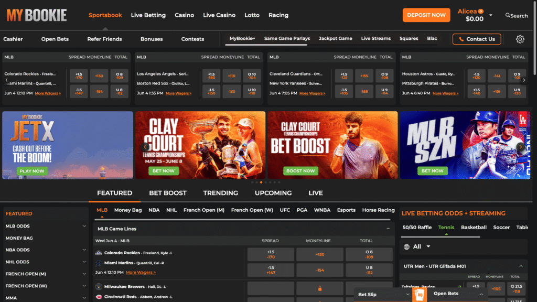537x302 pixels.
Task: Open the Bonuses link
Action: pyautogui.click(x=152, y=39)
